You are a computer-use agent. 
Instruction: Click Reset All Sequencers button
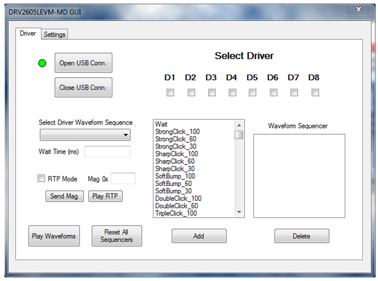[117, 236]
